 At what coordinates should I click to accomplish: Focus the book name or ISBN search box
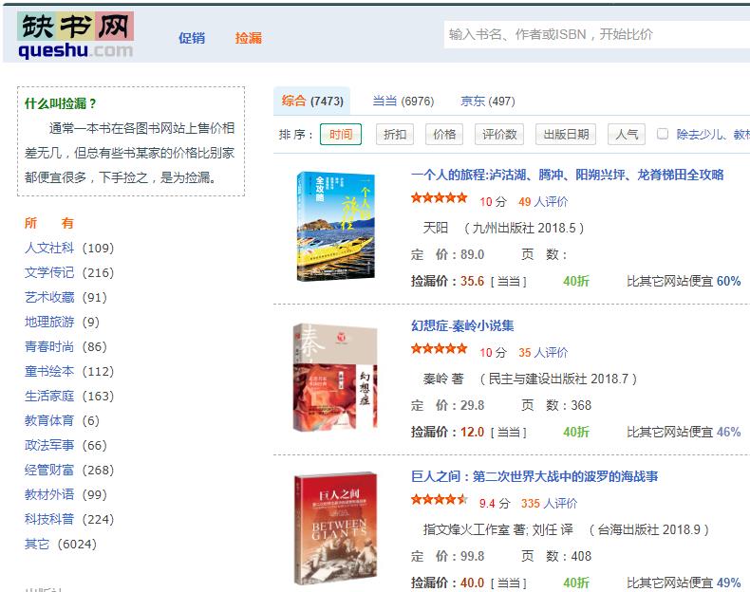point(597,34)
